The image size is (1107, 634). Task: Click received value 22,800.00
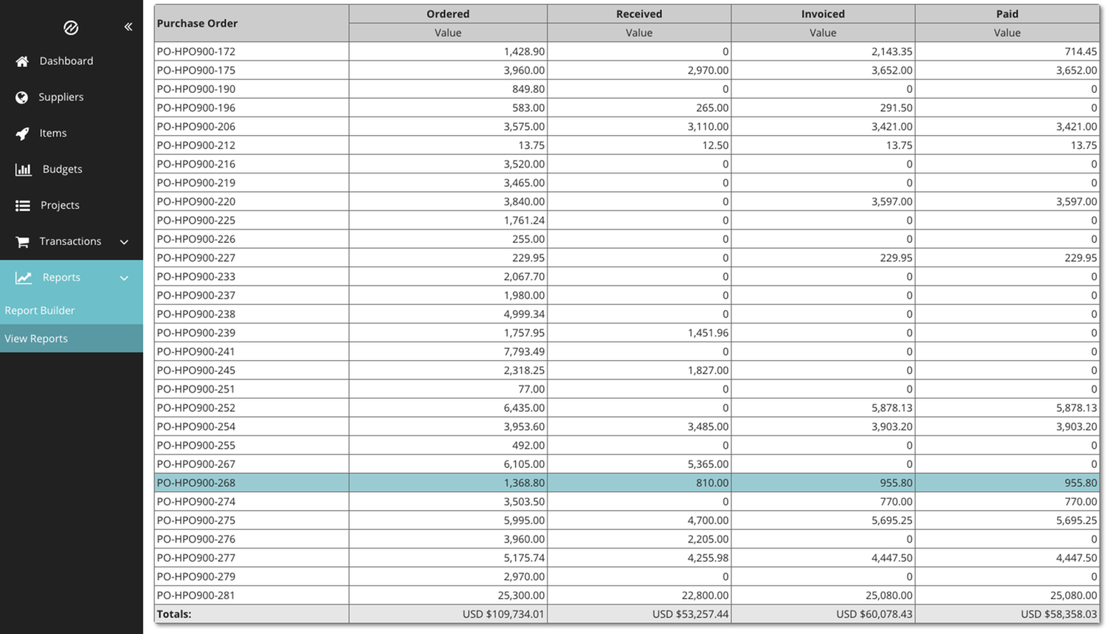(x=705, y=595)
